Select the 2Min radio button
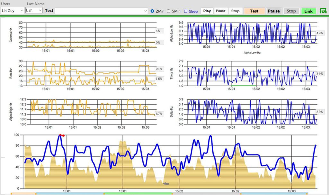Image resolution: width=329 pixels, height=195 pixels. 152,11
